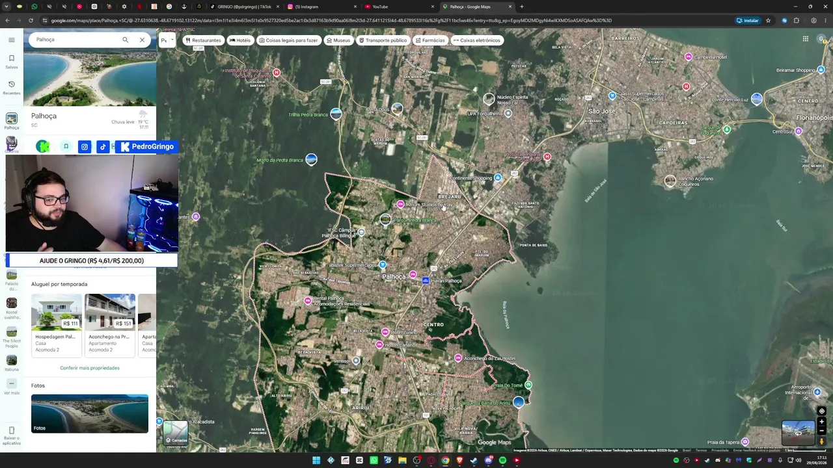Switch to the YouTube browser tab
This screenshot has height=468, width=833.
398,6
